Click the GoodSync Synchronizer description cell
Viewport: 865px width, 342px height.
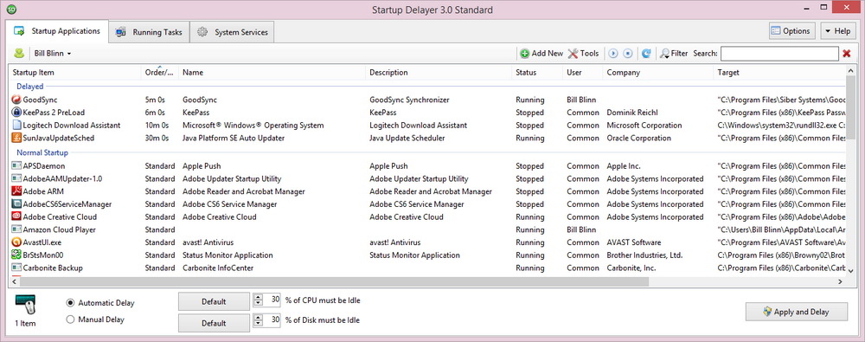pos(409,100)
